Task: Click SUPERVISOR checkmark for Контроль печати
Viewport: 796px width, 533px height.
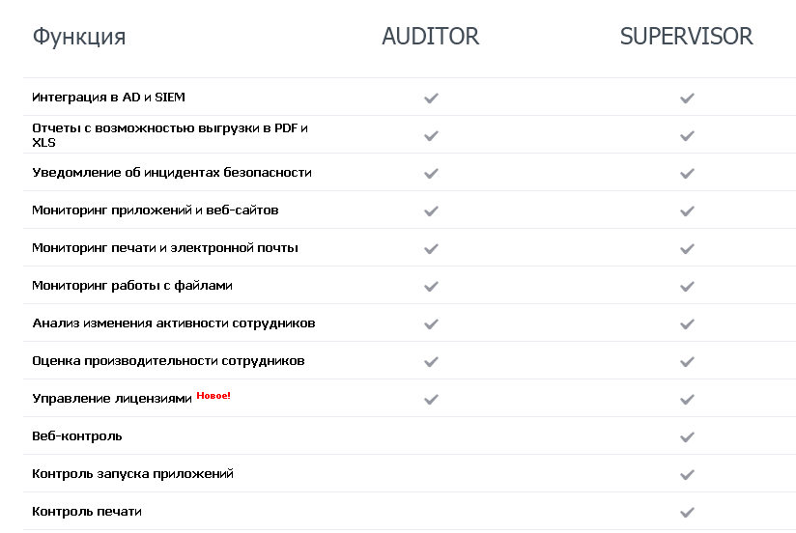Action: tap(687, 512)
